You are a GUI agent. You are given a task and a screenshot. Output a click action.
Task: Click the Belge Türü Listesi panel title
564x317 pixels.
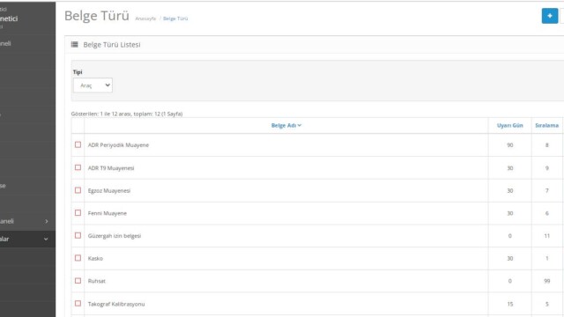tap(112, 45)
